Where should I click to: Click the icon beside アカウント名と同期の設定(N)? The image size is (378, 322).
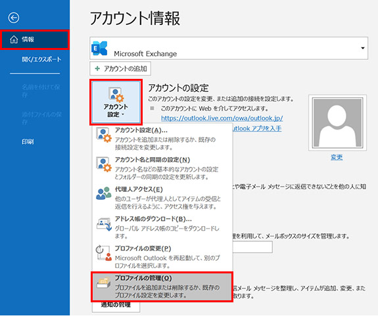pos(104,164)
